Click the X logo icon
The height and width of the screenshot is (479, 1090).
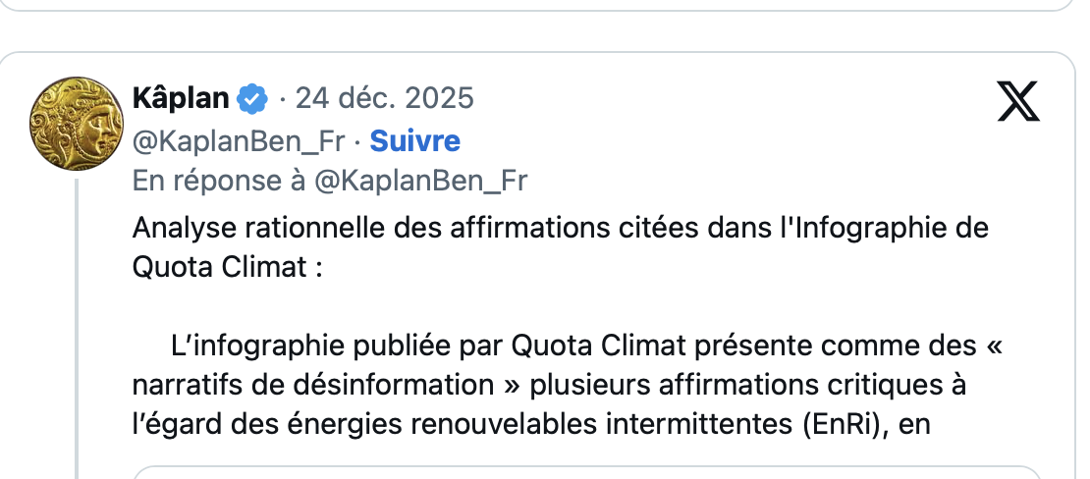click(1018, 100)
